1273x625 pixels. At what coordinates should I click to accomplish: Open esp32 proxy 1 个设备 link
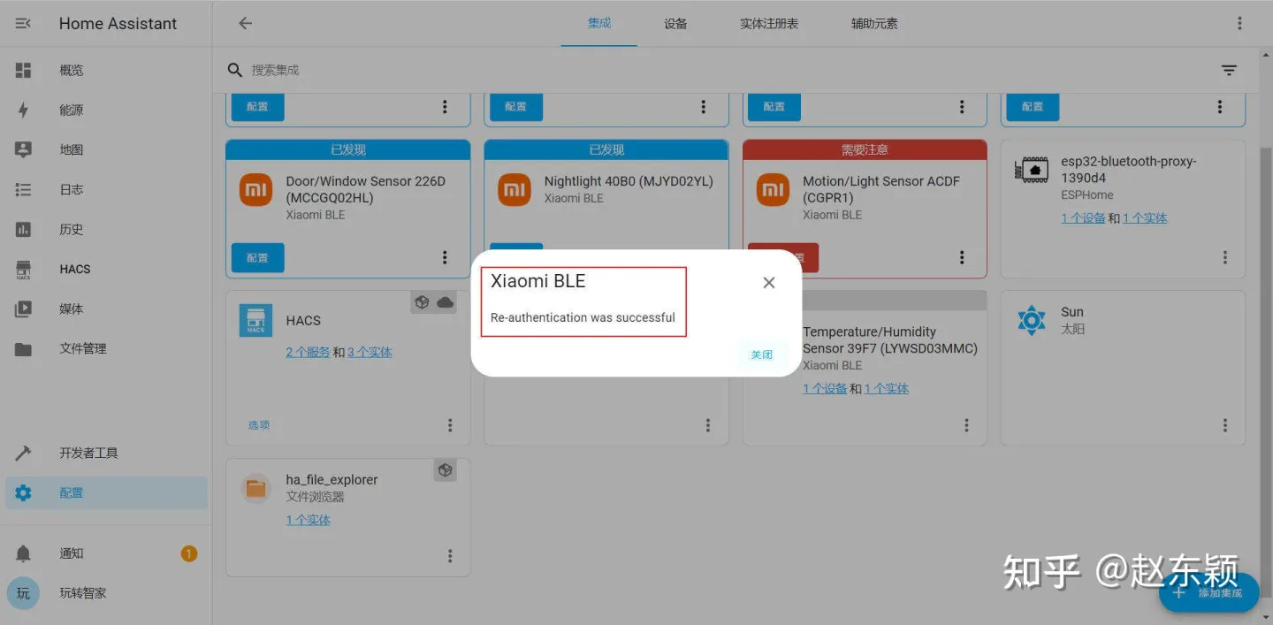coord(1083,217)
